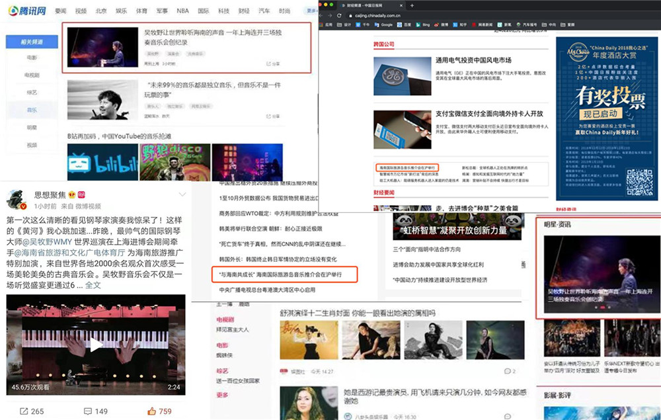Image resolution: width=661 pixels, height=420 pixels.
Task: Toggle the like (759) on the Weibo post
Action: click(x=151, y=411)
